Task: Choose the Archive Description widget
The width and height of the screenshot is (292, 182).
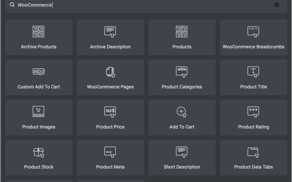Action: pyautogui.click(x=110, y=37)
